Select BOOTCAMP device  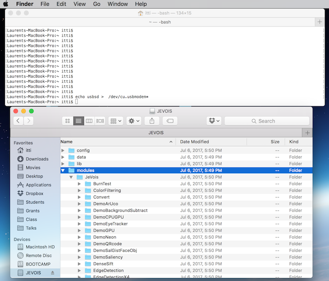tap(35, 264)
